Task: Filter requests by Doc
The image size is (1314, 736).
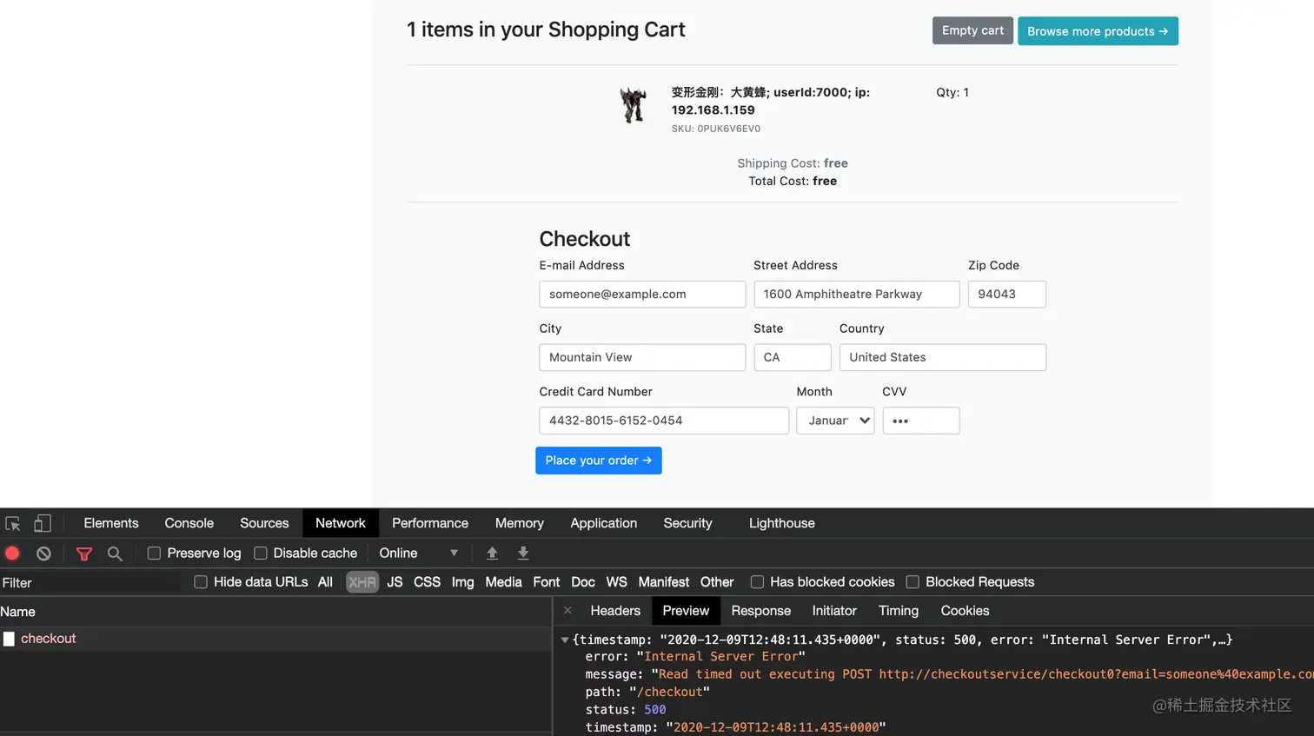Action: click(583, 582)
